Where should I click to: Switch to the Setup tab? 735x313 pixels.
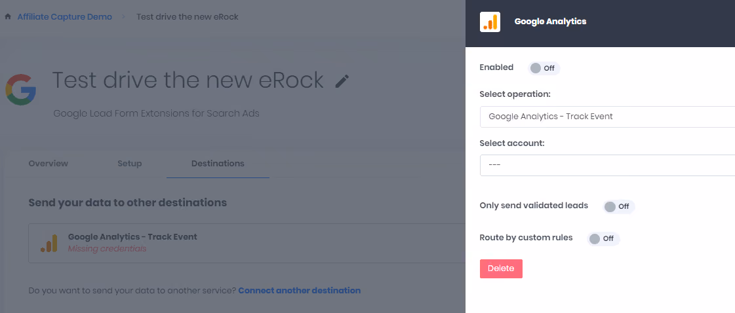pos(130,163)
